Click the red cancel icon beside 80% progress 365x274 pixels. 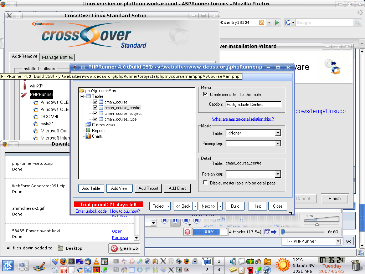(187, 232)
